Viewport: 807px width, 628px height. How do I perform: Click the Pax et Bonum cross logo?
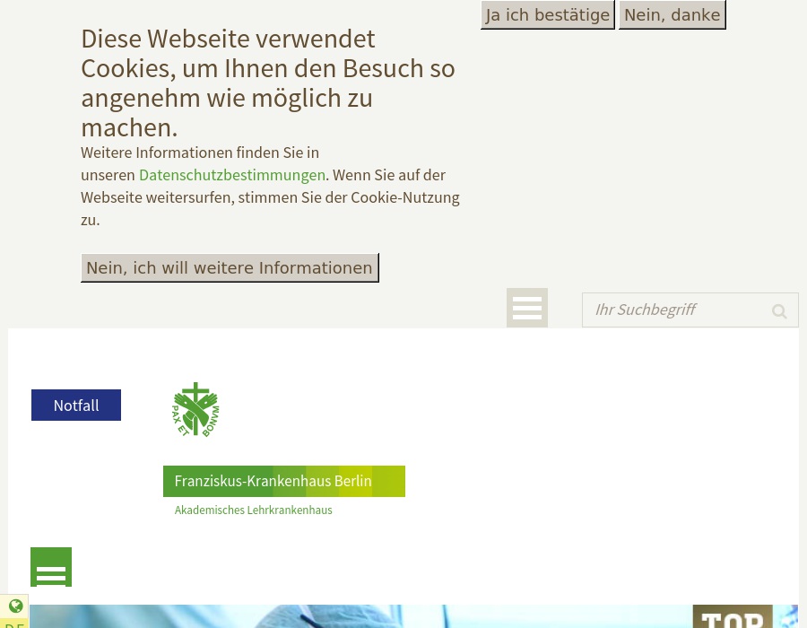coord(195,409)
